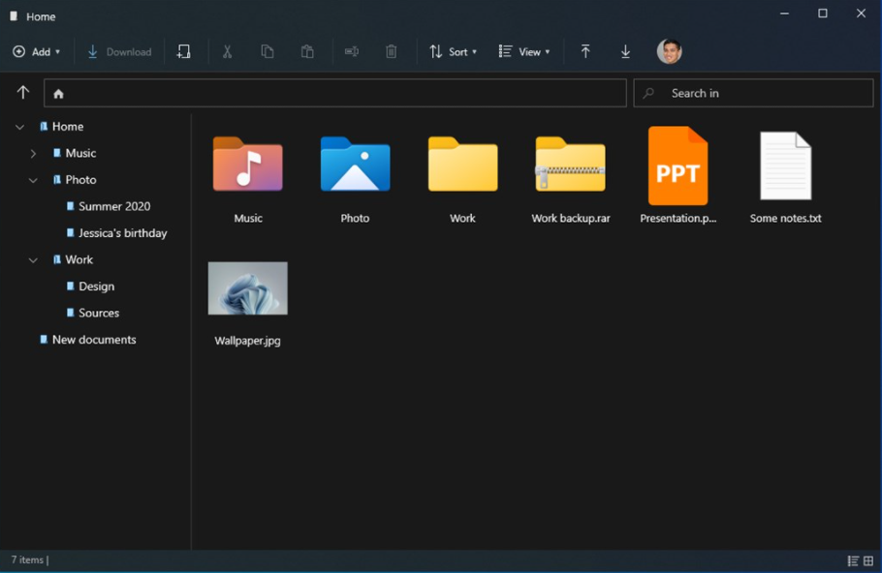This screenshot has height=573, width=882.
Task: Select Jessica's birthday folder in tree
Action: [123, 233]
